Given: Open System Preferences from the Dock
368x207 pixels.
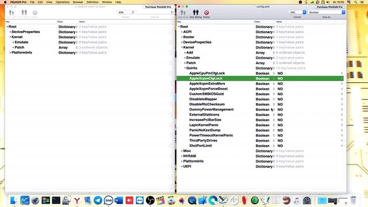Looking at the screenshot, I should click(x=307, y=200).
